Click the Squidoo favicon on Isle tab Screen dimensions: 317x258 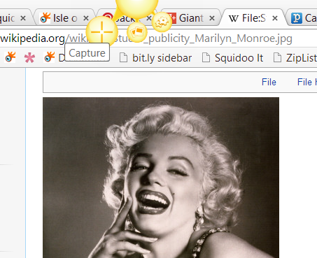45,18
